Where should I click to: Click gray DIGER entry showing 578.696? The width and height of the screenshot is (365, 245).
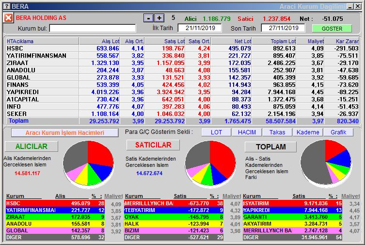[x=55, y=237]
